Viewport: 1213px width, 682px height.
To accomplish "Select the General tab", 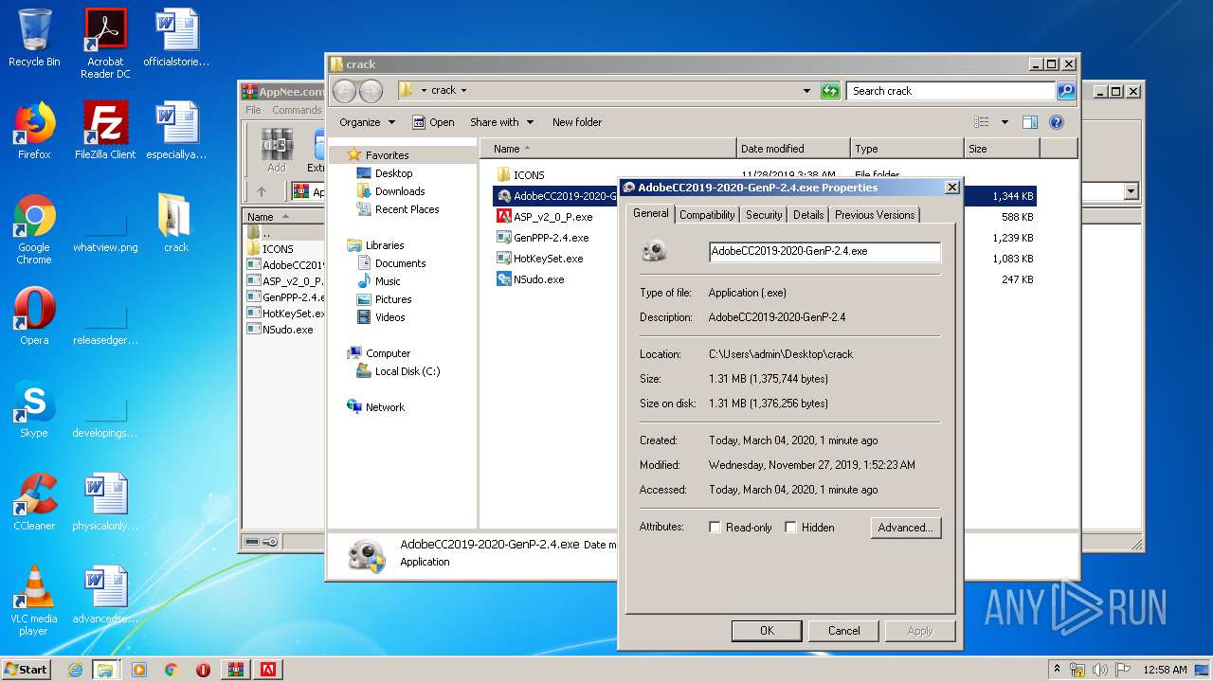I will click(651, 213).
